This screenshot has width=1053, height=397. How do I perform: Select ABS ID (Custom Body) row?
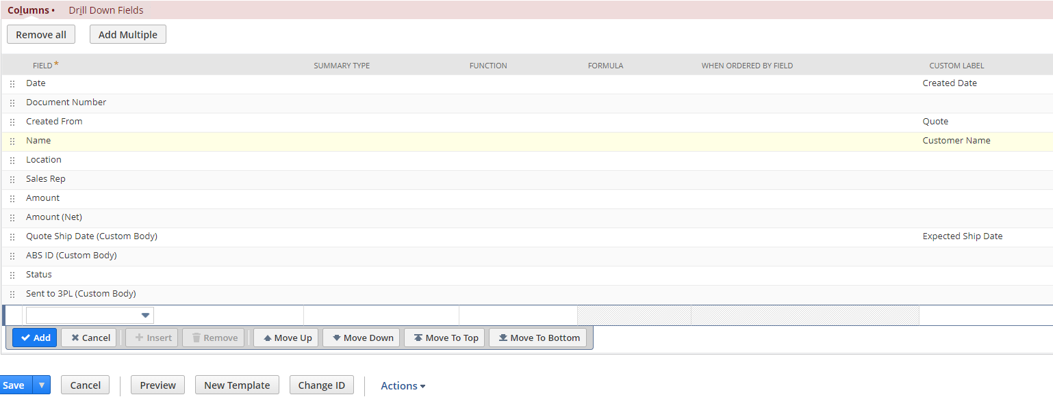point(527,256)
